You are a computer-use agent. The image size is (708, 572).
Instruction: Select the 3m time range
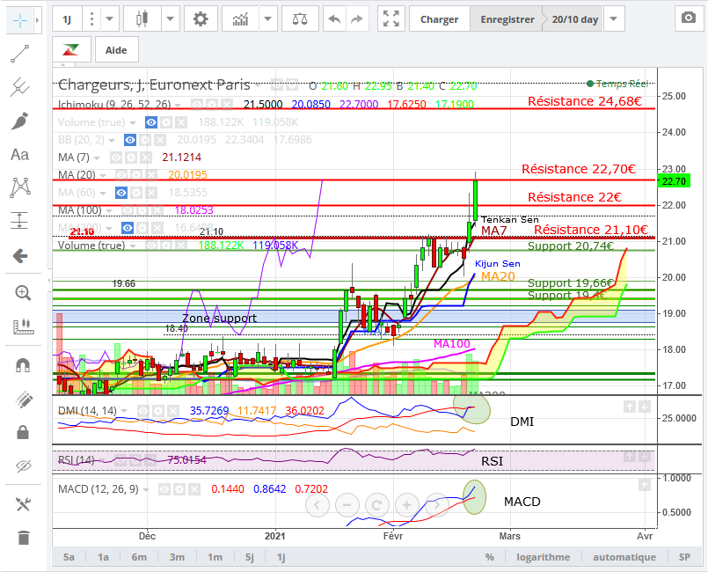pos(177,557)
